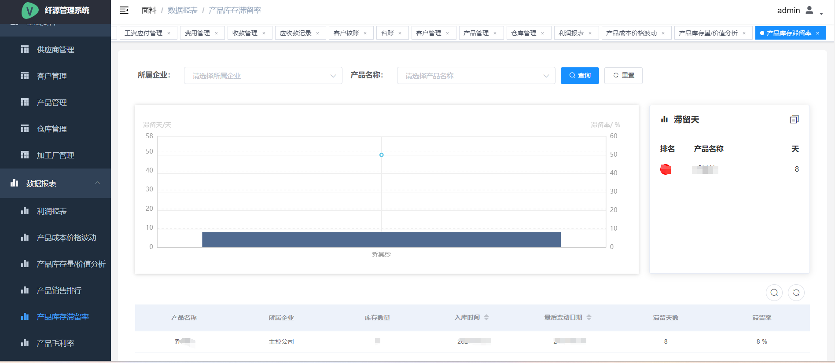Click the round refresh icon above table
Image resolution: width=835 pixels, height=363 pixels.
click(x=796, y=293)
